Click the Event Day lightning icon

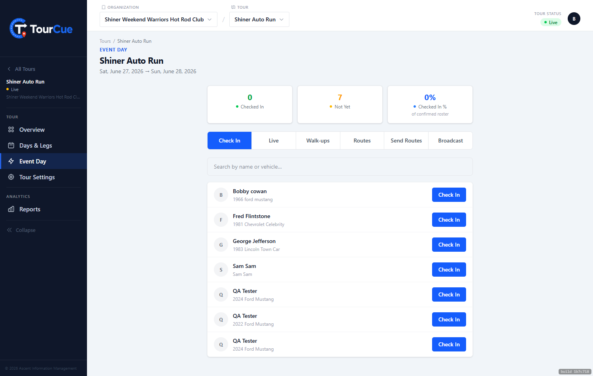11,161
